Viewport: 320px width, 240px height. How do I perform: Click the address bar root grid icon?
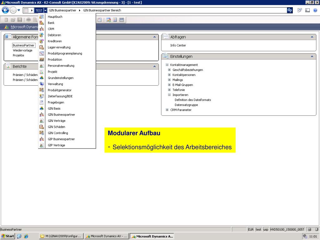pyautogui.click(x=26, y=10)
